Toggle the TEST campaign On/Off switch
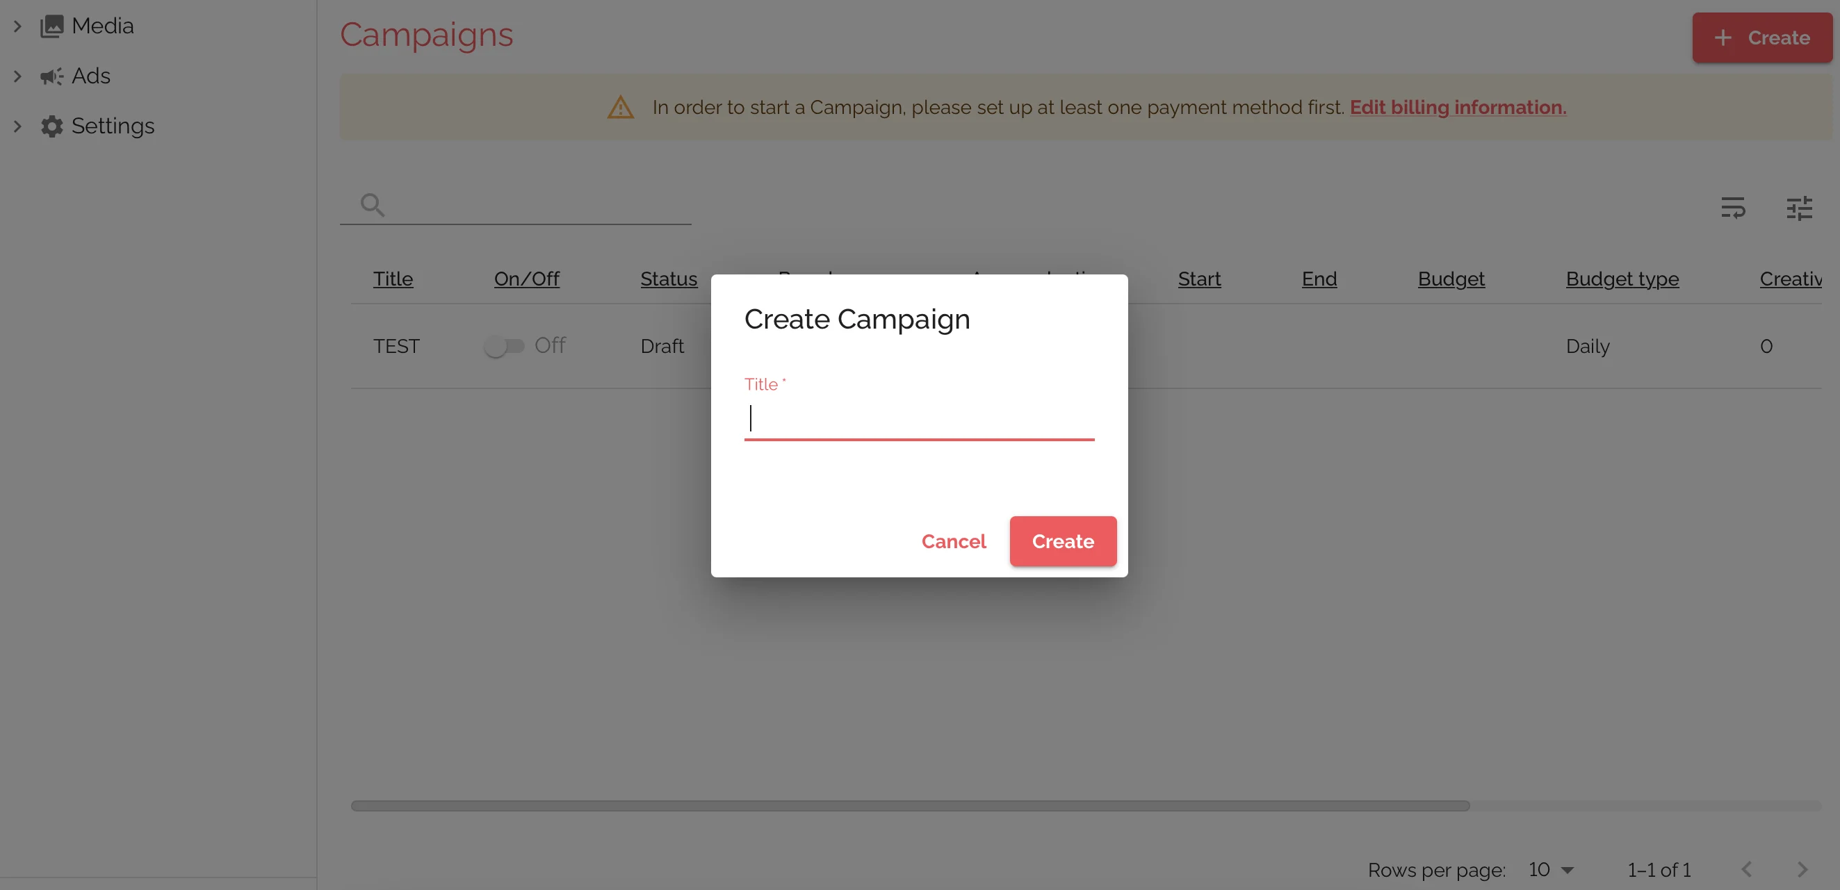 [x=503, y=346]
